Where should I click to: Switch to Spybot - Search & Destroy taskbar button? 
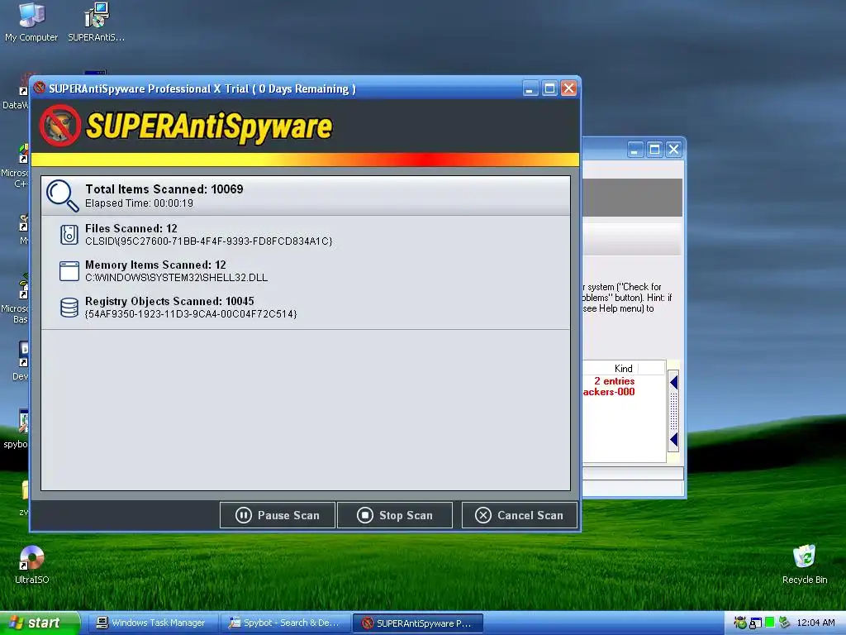[x=285, y=623]
